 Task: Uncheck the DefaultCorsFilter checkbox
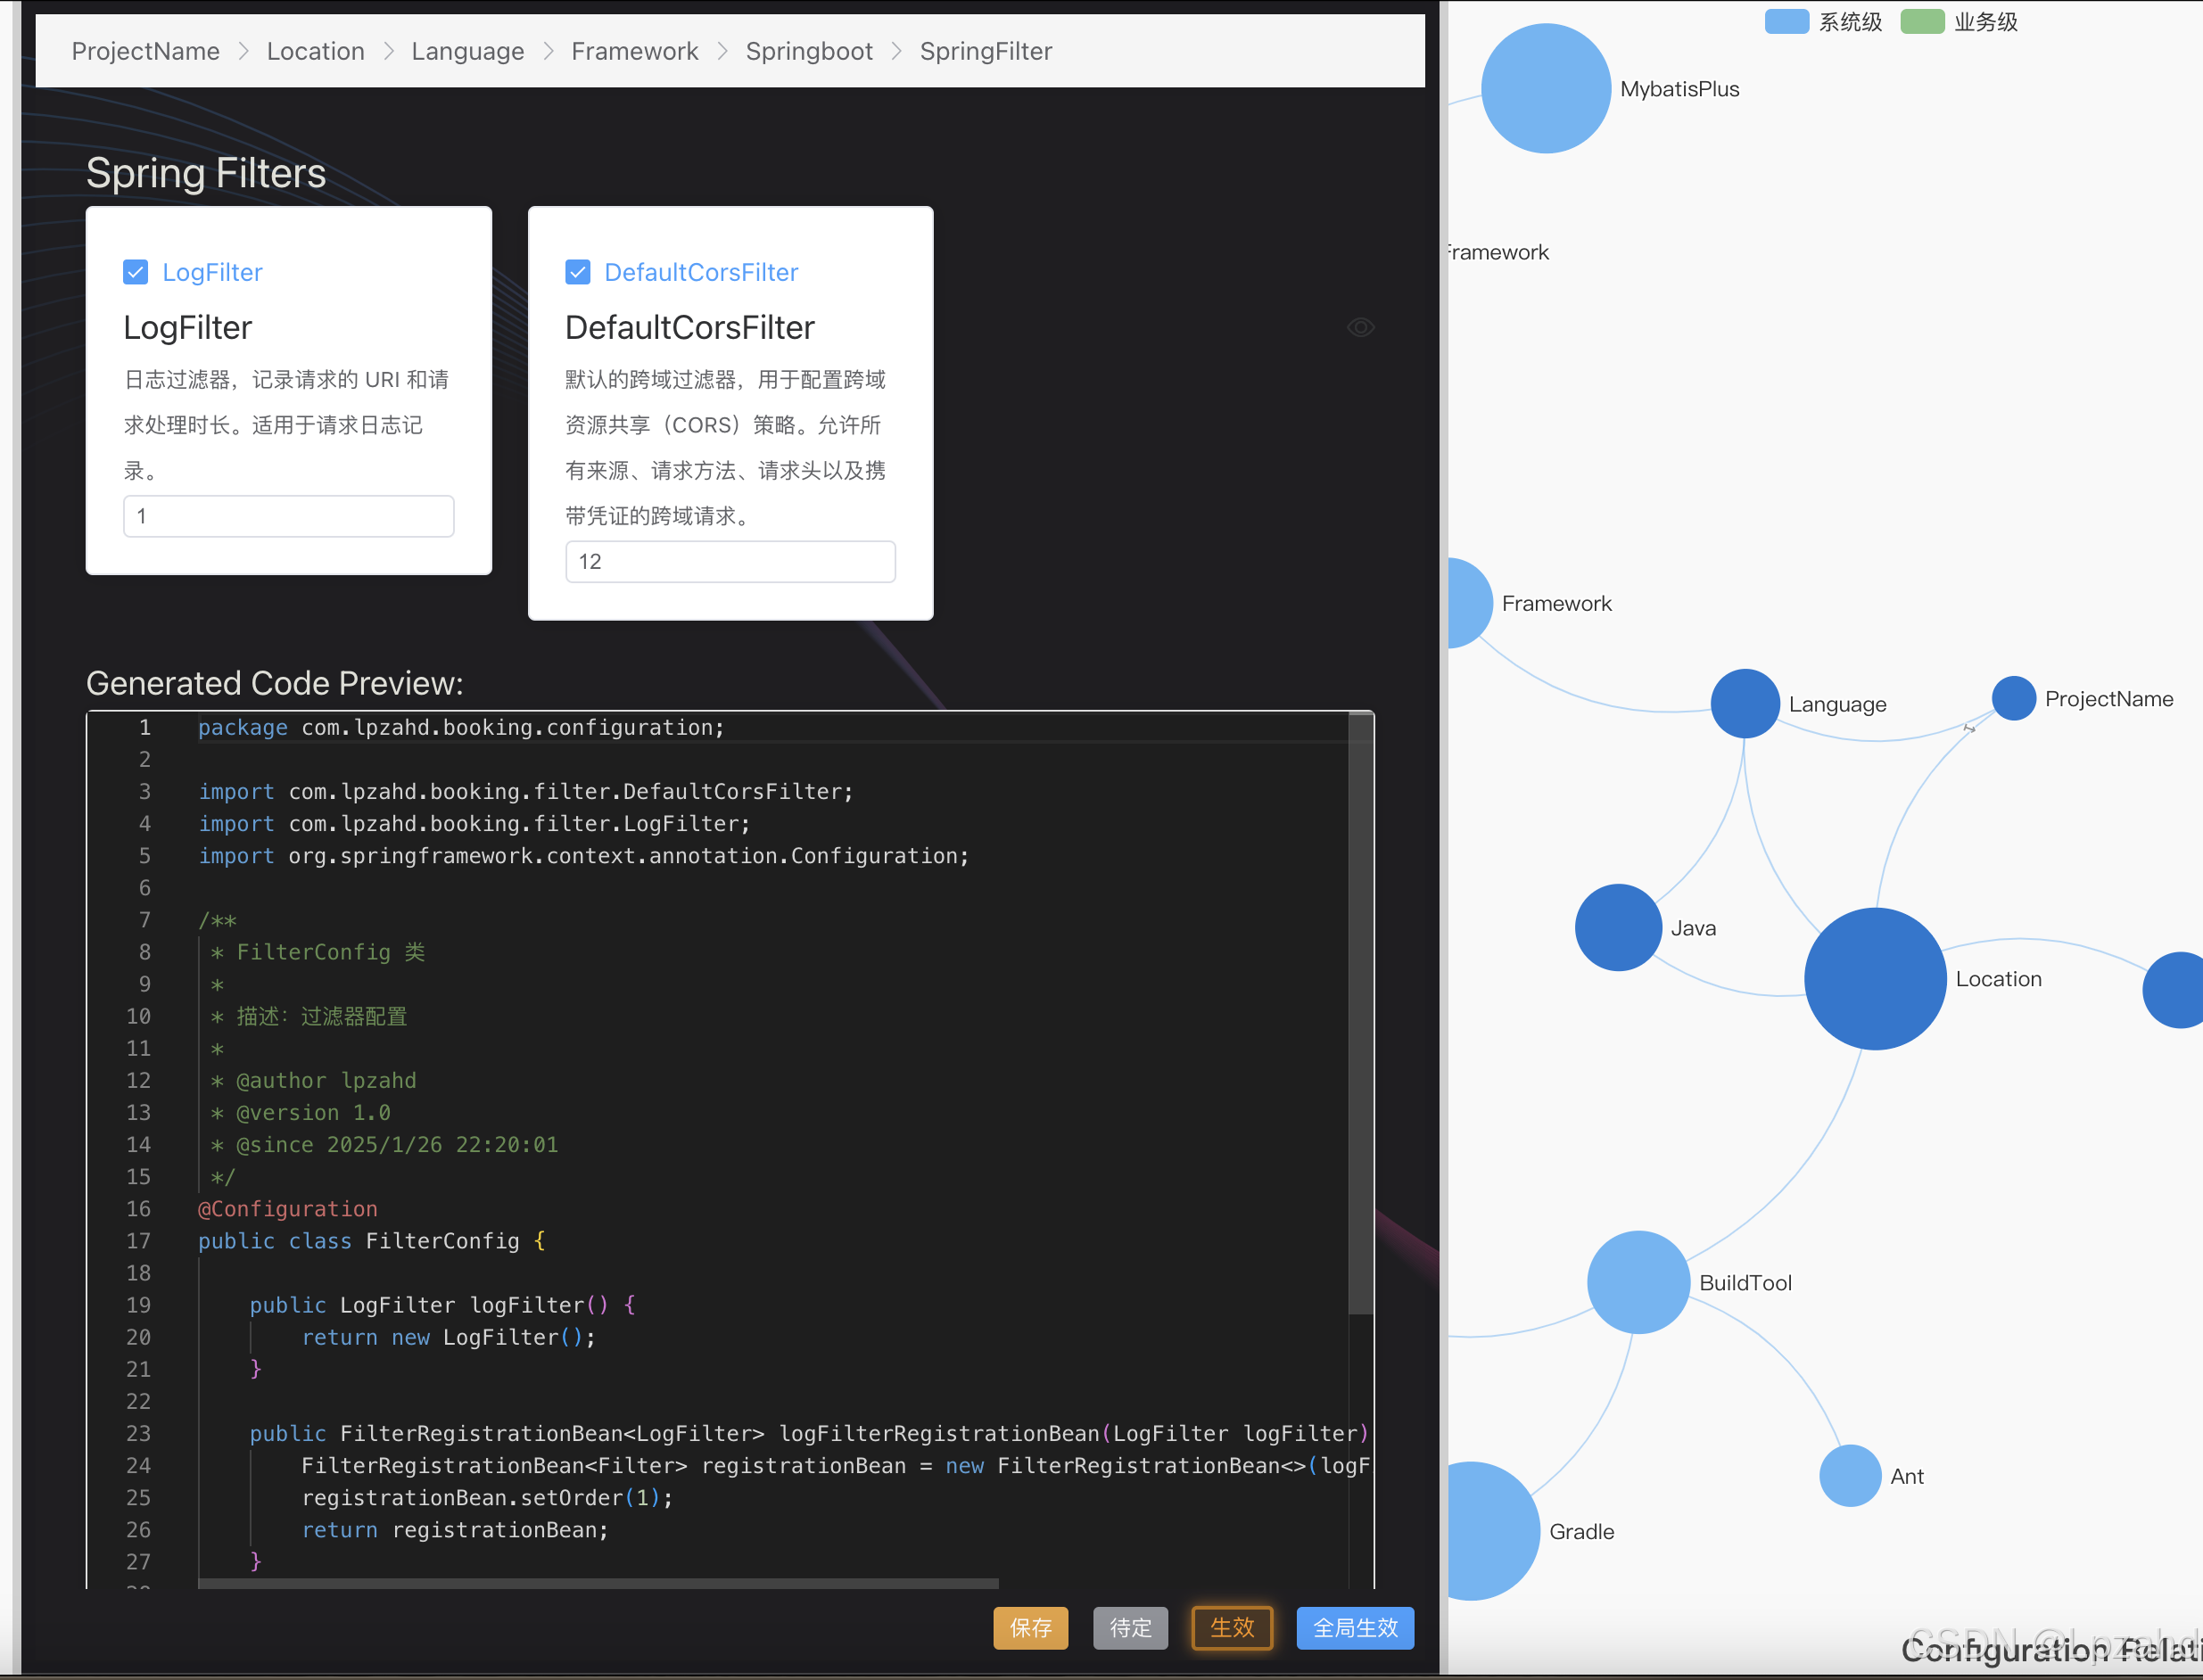(578, 271)
